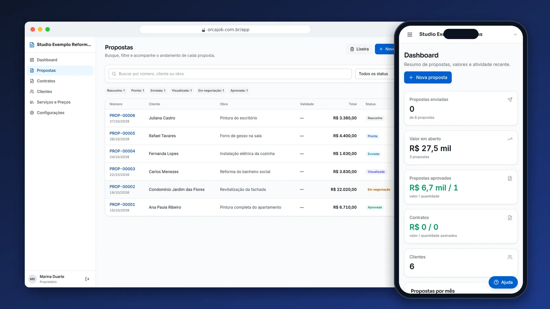Expand the mobile header chevron dropdown
Image resolution: width=550 pixels, height=309 pixels.
pyautogui.click(x=515, y=34)
